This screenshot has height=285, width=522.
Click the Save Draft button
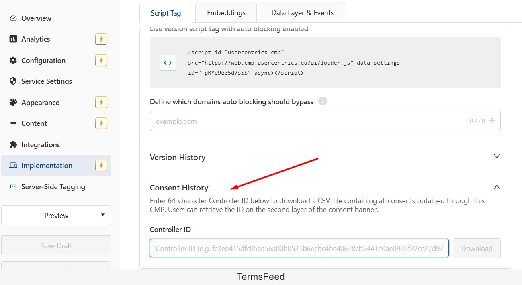point(56,245)
